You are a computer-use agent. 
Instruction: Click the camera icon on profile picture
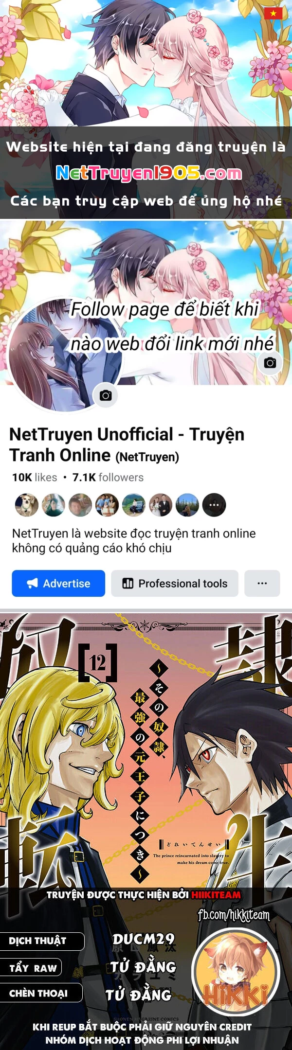[x=106, y=395]
